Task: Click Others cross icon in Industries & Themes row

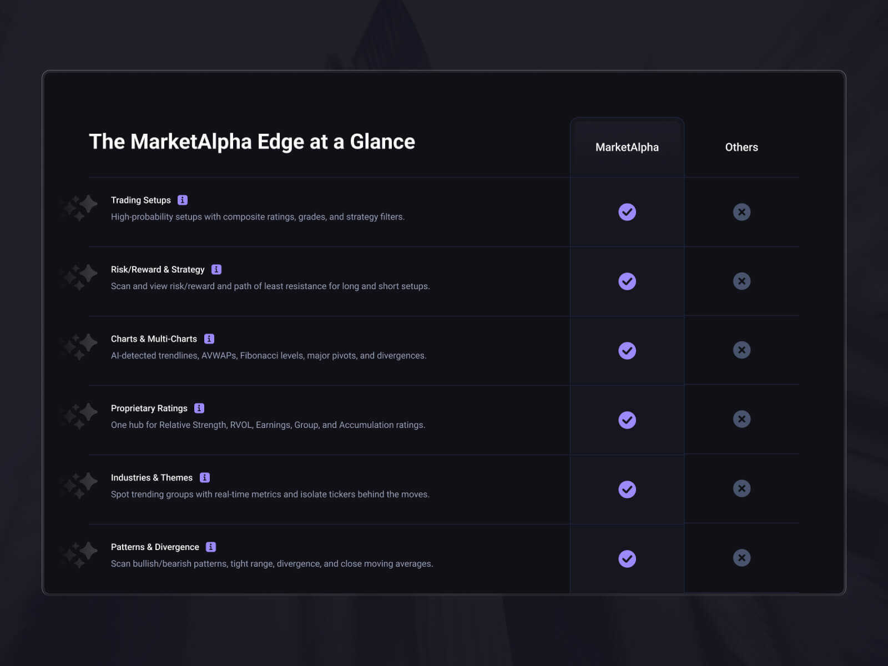Action: (x=741, y=488)
